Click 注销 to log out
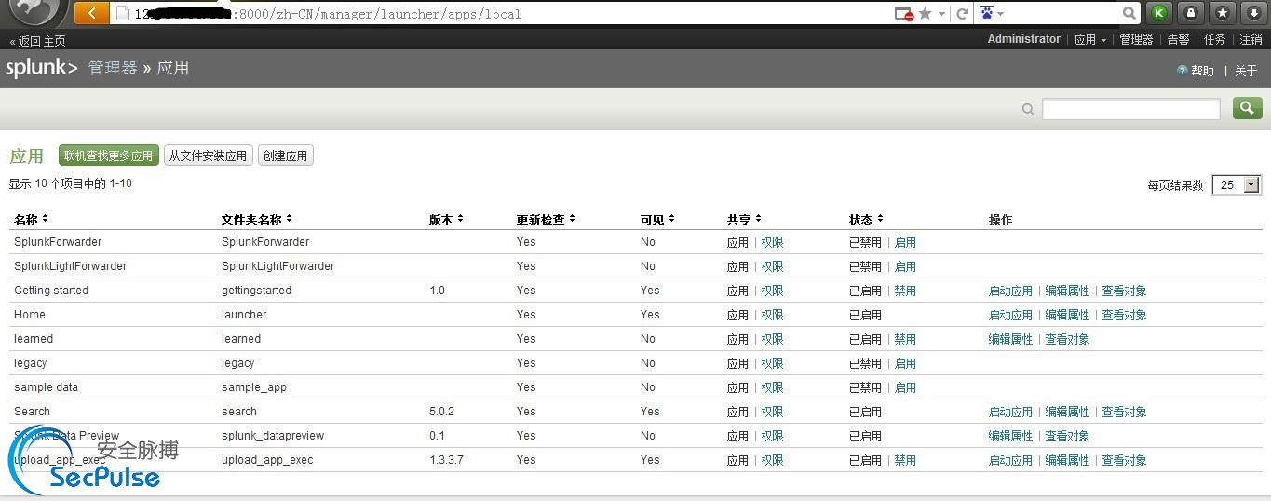The width and height of the screenshot is (1271, 501). point(1251,39)
